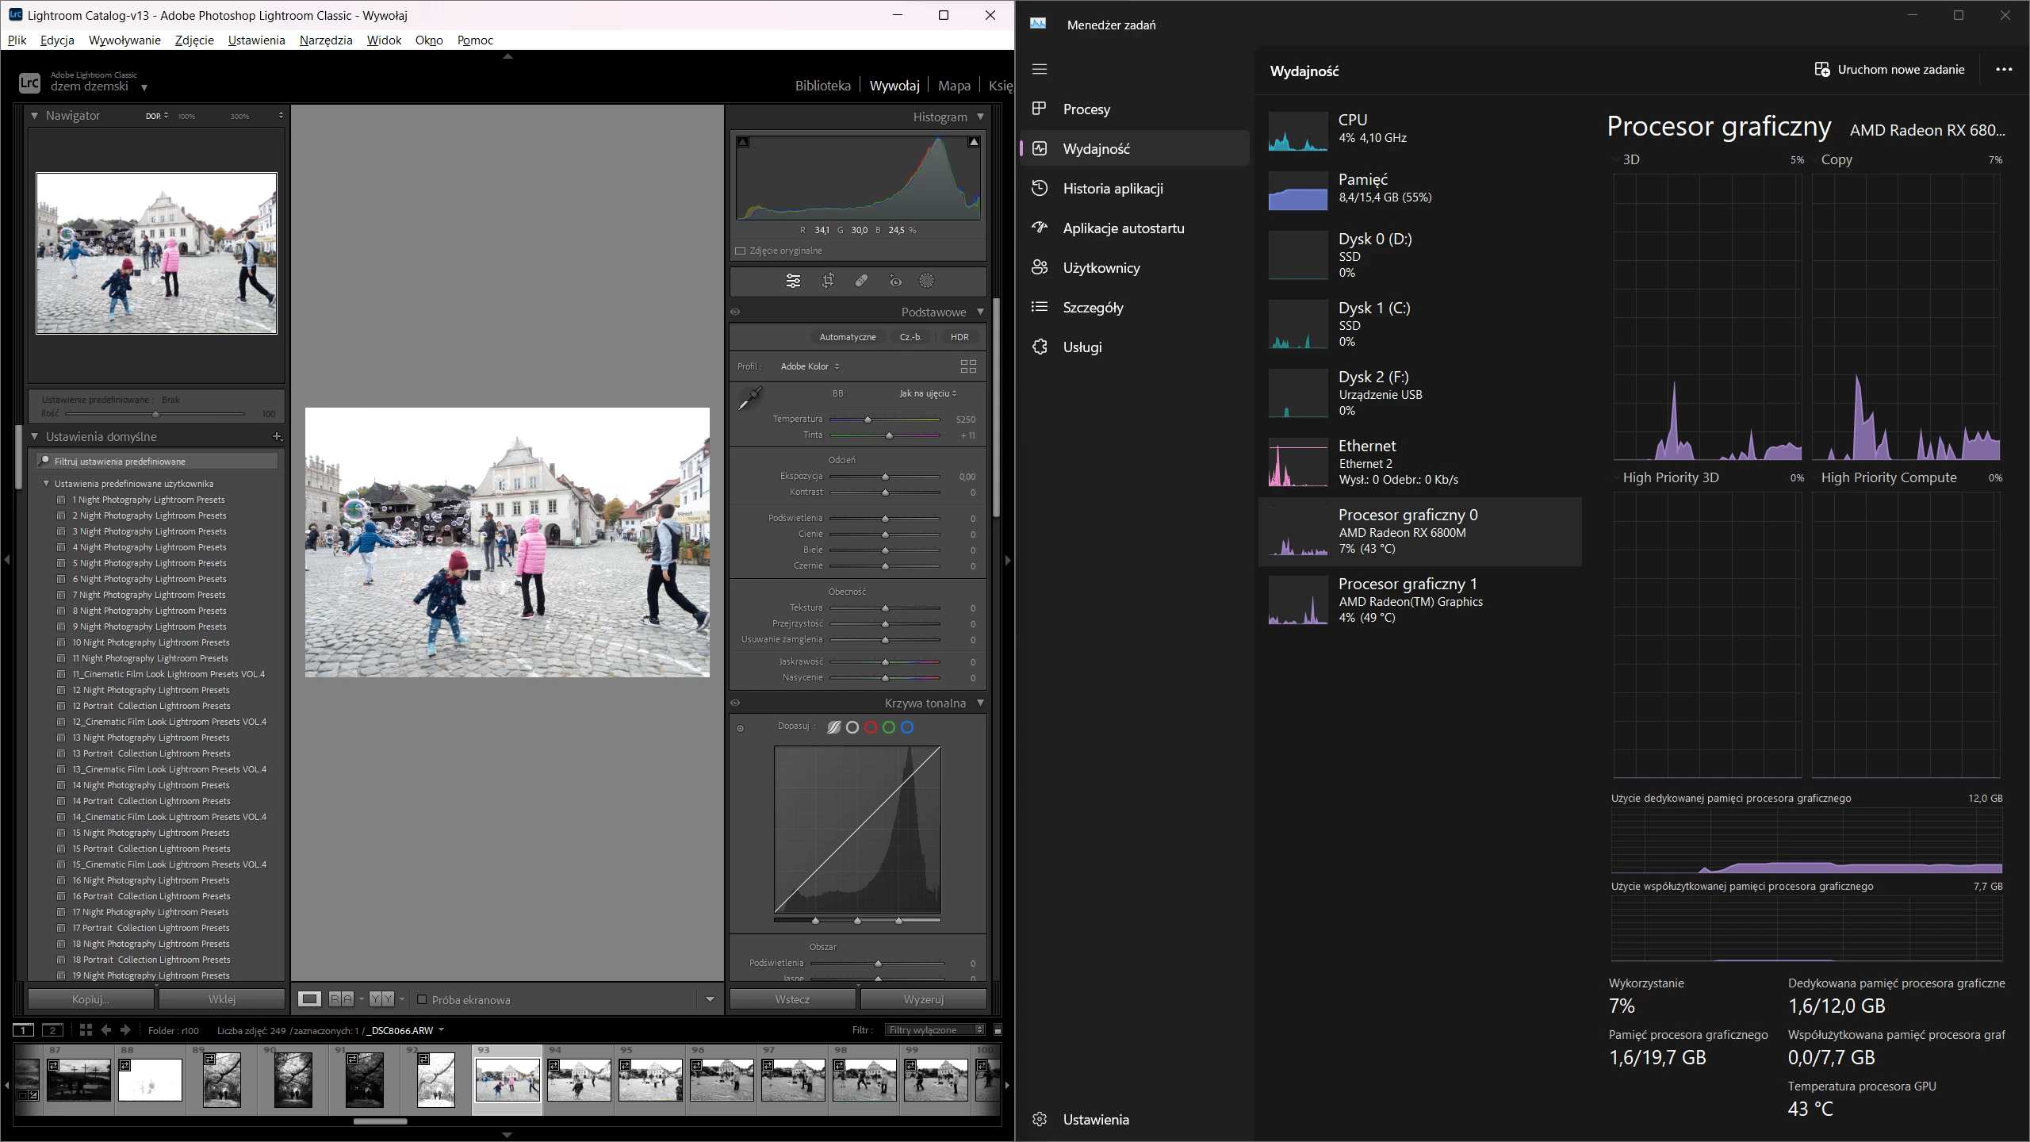Viewport: 2030px width, 1142px height.
Task: Activate the Red Eye correction tool
Action: 895,281
